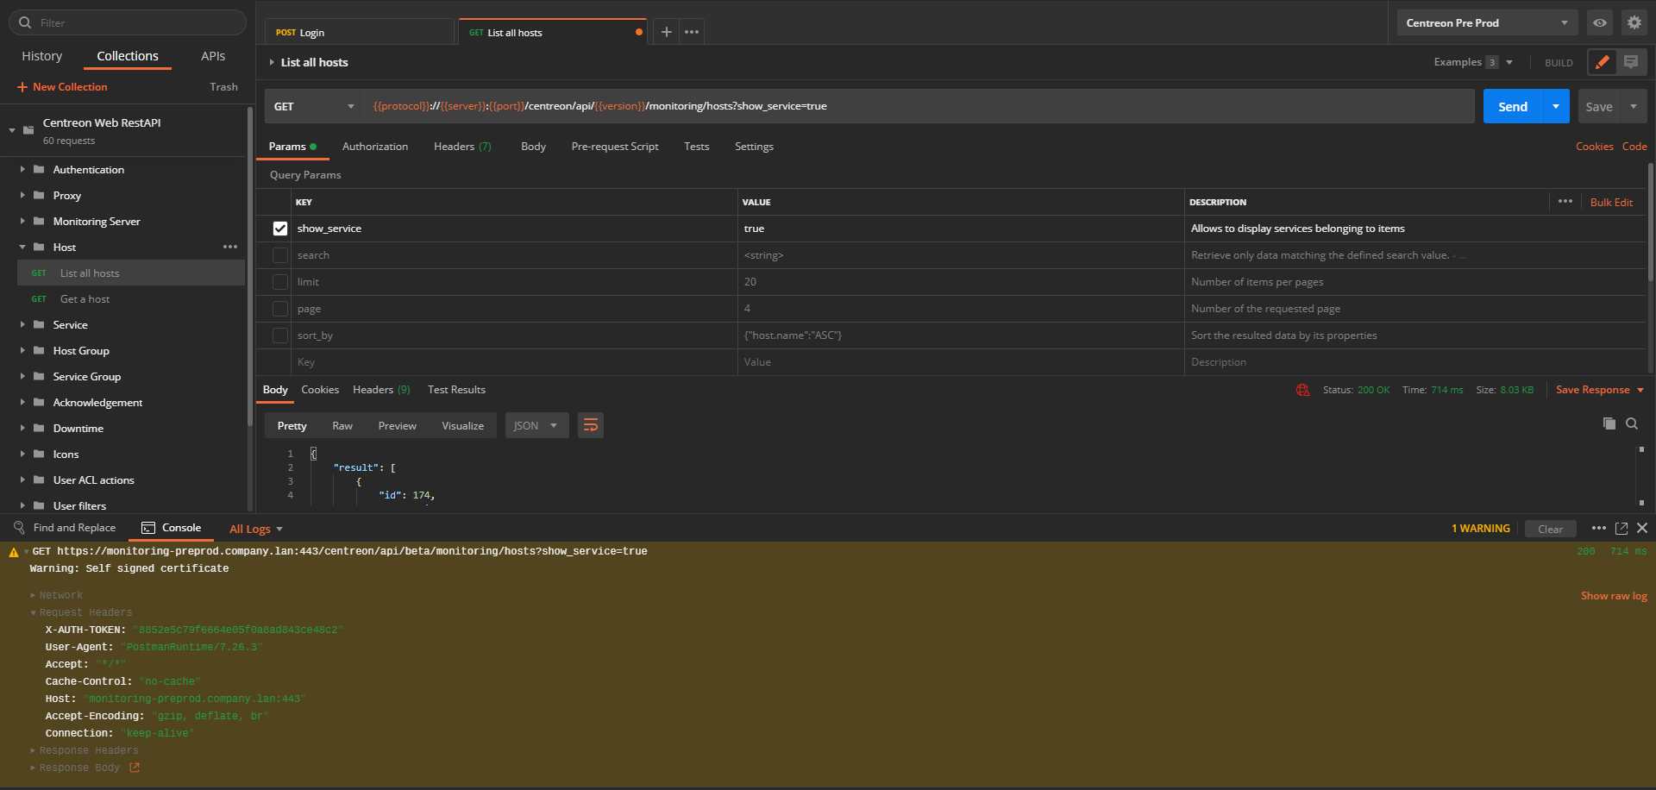Click the pencil edit documentation icon

click(x=1602, y=62)
